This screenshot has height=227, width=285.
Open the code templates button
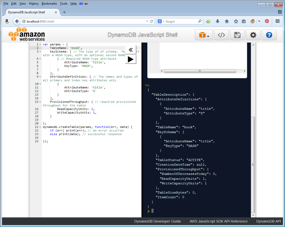tap(221, 35)
